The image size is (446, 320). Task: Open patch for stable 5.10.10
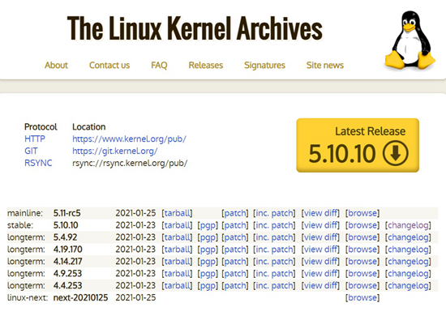[x=235, y=225]
